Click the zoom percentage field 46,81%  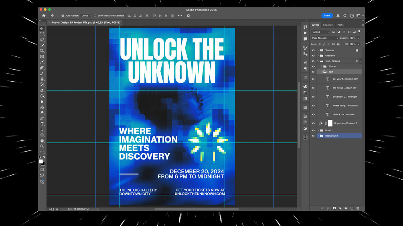point(53,209)
